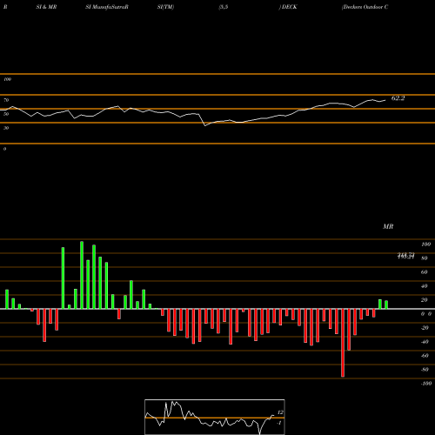Click the '(Deckers Outdoor C' company name
435x435 pixels.
click(365, 7)
